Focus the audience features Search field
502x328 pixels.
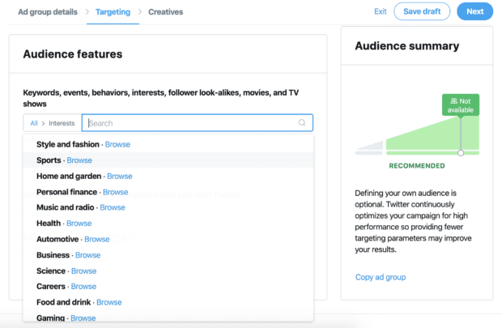[x=198, y=122]
